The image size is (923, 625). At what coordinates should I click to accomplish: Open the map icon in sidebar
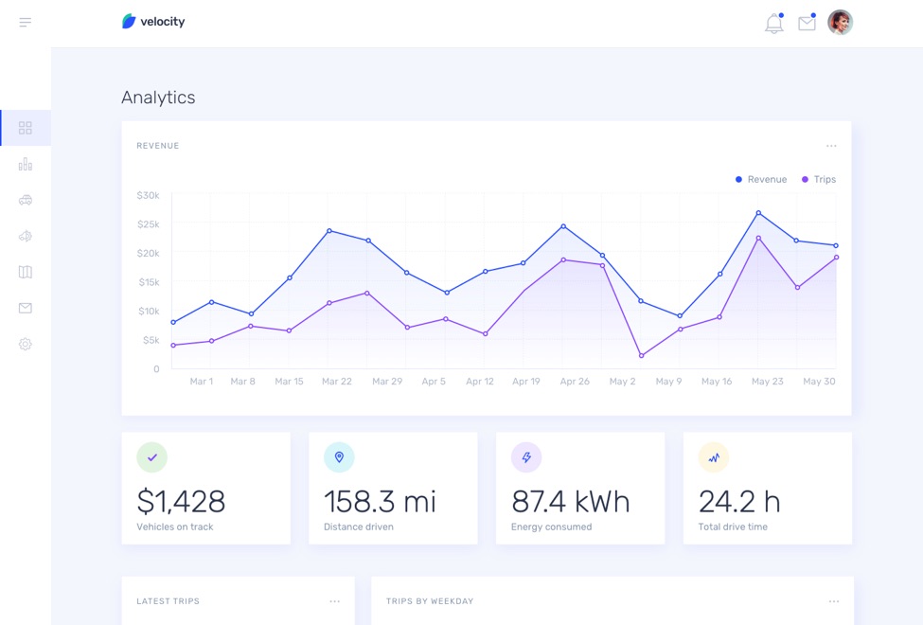26,272
